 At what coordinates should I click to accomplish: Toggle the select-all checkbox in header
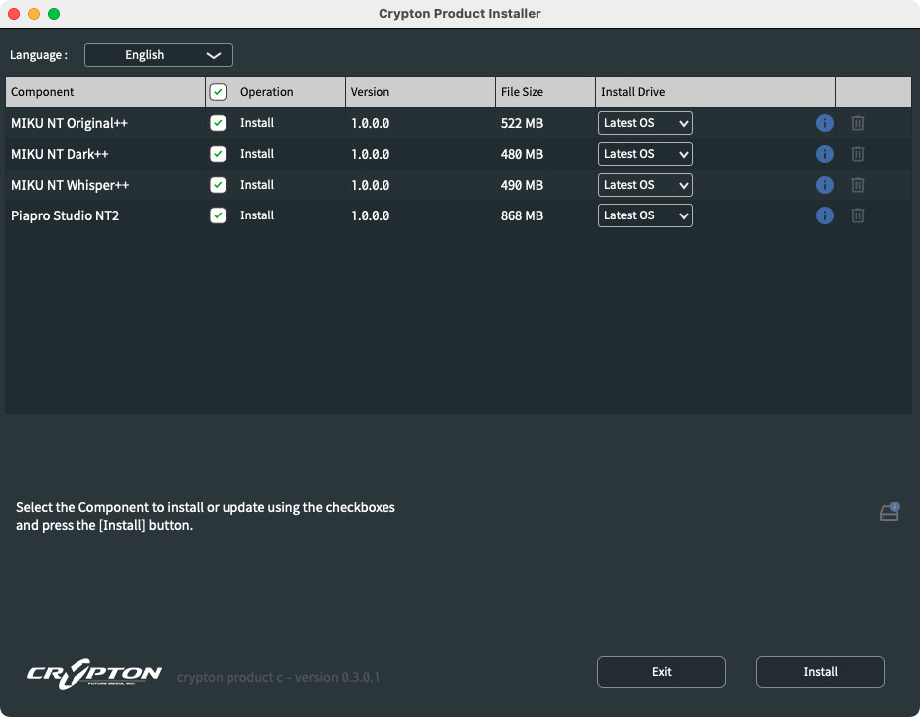tap(218, 92)
